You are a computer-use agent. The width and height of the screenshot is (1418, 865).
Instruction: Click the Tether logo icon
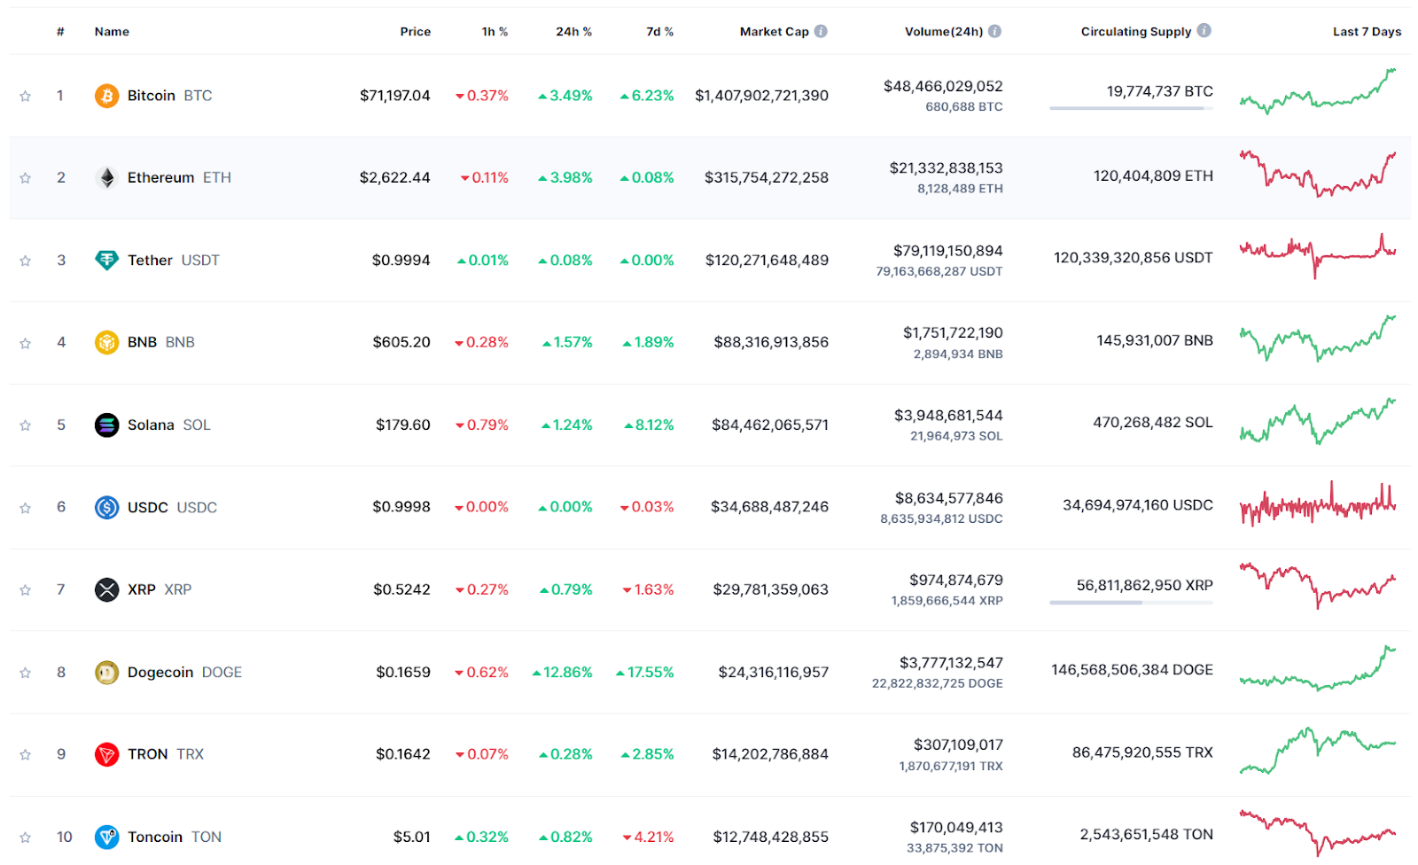tap(106, 261)
